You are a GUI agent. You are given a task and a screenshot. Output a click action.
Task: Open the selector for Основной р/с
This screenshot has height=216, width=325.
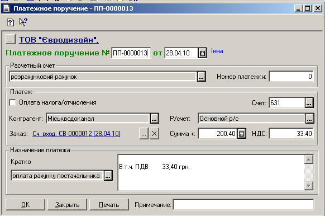pos(309,119)
